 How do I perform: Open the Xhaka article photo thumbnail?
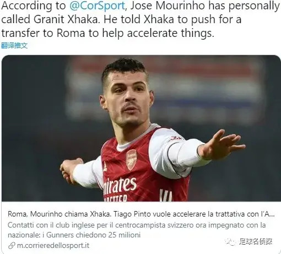pyautogui.click(x=141, y=128)
